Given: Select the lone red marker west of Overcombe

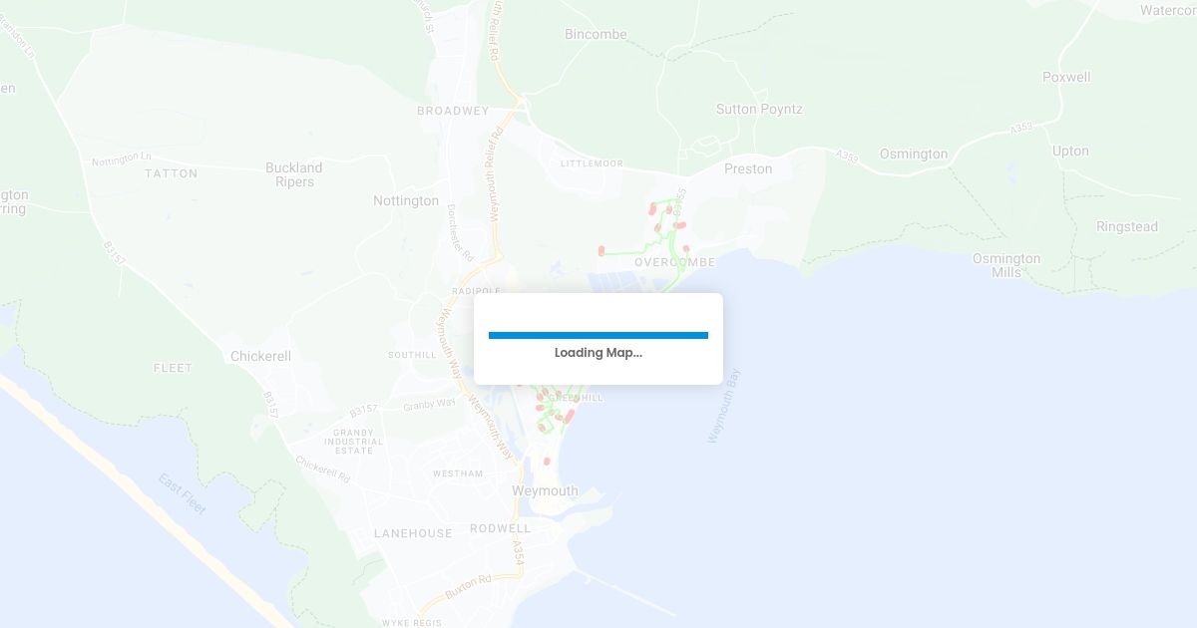Looking at the screenshot, I should pos(601,251).
